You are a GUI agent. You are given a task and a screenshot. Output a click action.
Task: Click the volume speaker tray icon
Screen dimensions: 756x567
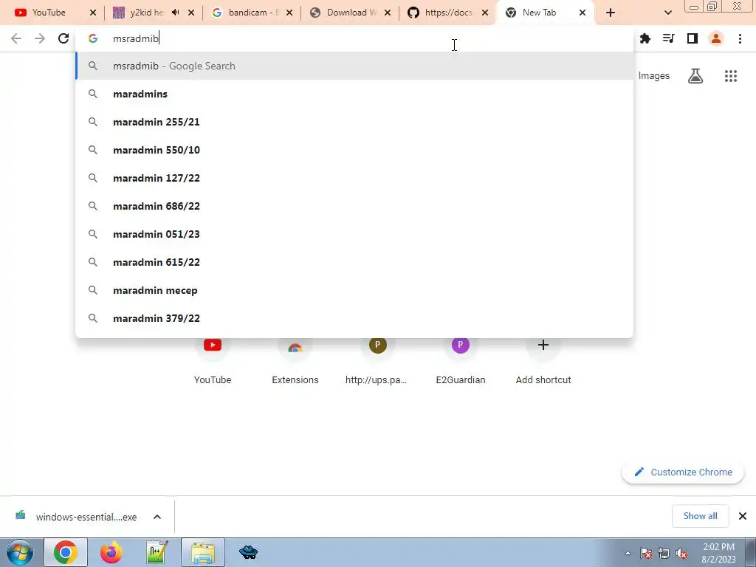click(681, 553)
